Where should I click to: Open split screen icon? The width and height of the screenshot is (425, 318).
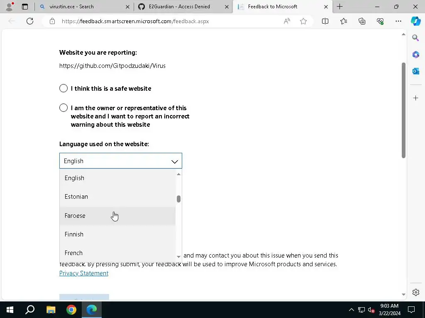[325, 21]
